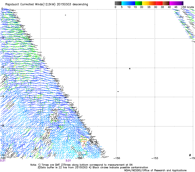The width and height of the screenshot is (195, 172).
Task: Click the '>50 knots' legend label
Action: pyautogui.click(x=188, y=7)
